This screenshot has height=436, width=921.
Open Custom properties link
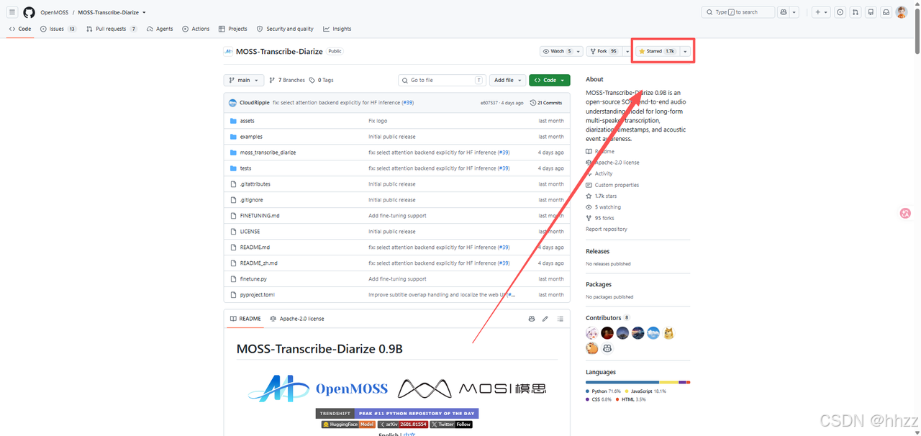[612, 185]
